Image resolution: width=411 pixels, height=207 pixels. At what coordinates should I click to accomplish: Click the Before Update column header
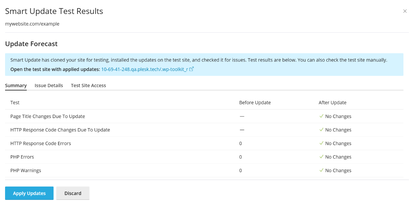pyautogui.click(x=255, y=103)
